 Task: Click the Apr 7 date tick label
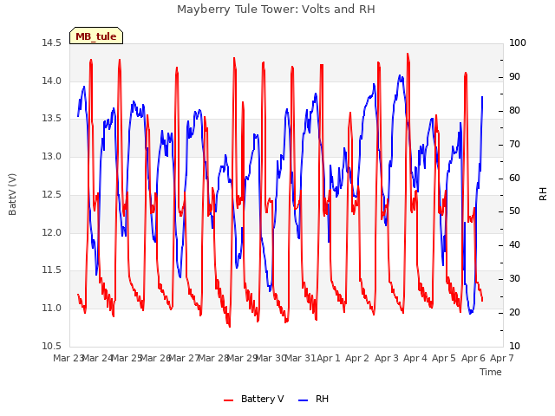[x=502, y=358]
